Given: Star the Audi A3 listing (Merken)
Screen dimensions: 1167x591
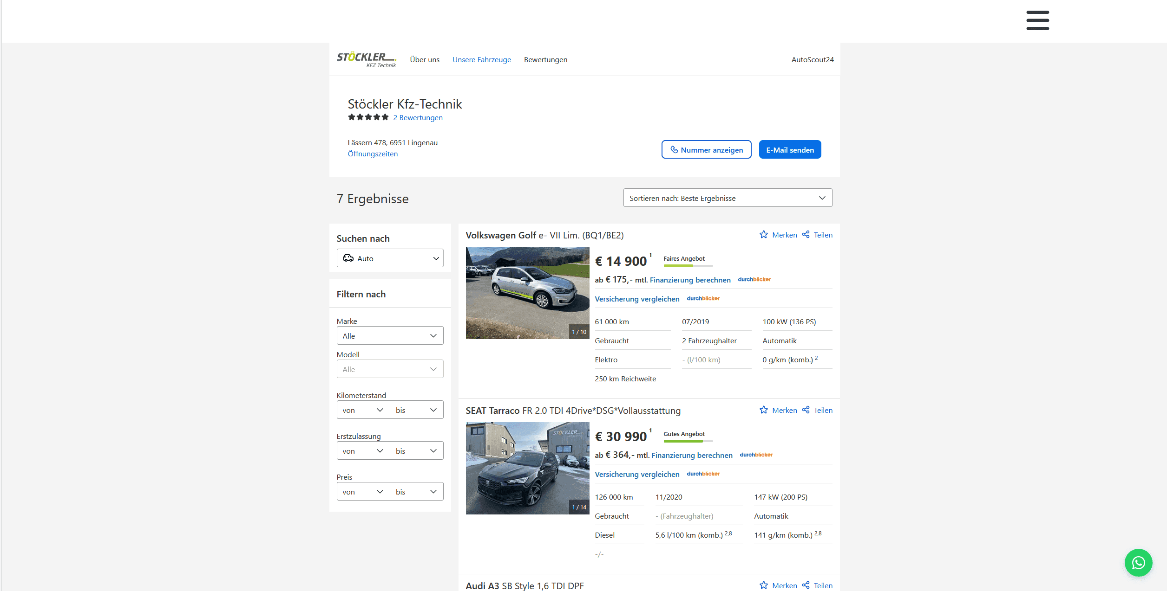Looking at the screenshot, I should click(x=764, y=585).
